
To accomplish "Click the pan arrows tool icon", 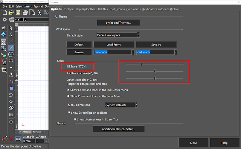I will click(11, 122).
